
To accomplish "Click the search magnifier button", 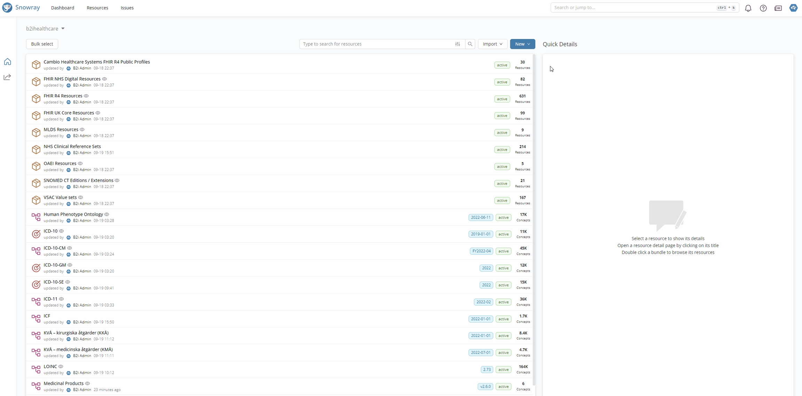I will [x=470, y=44].
